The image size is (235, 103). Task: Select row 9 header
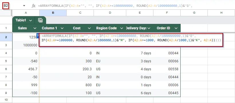point(6,93)
